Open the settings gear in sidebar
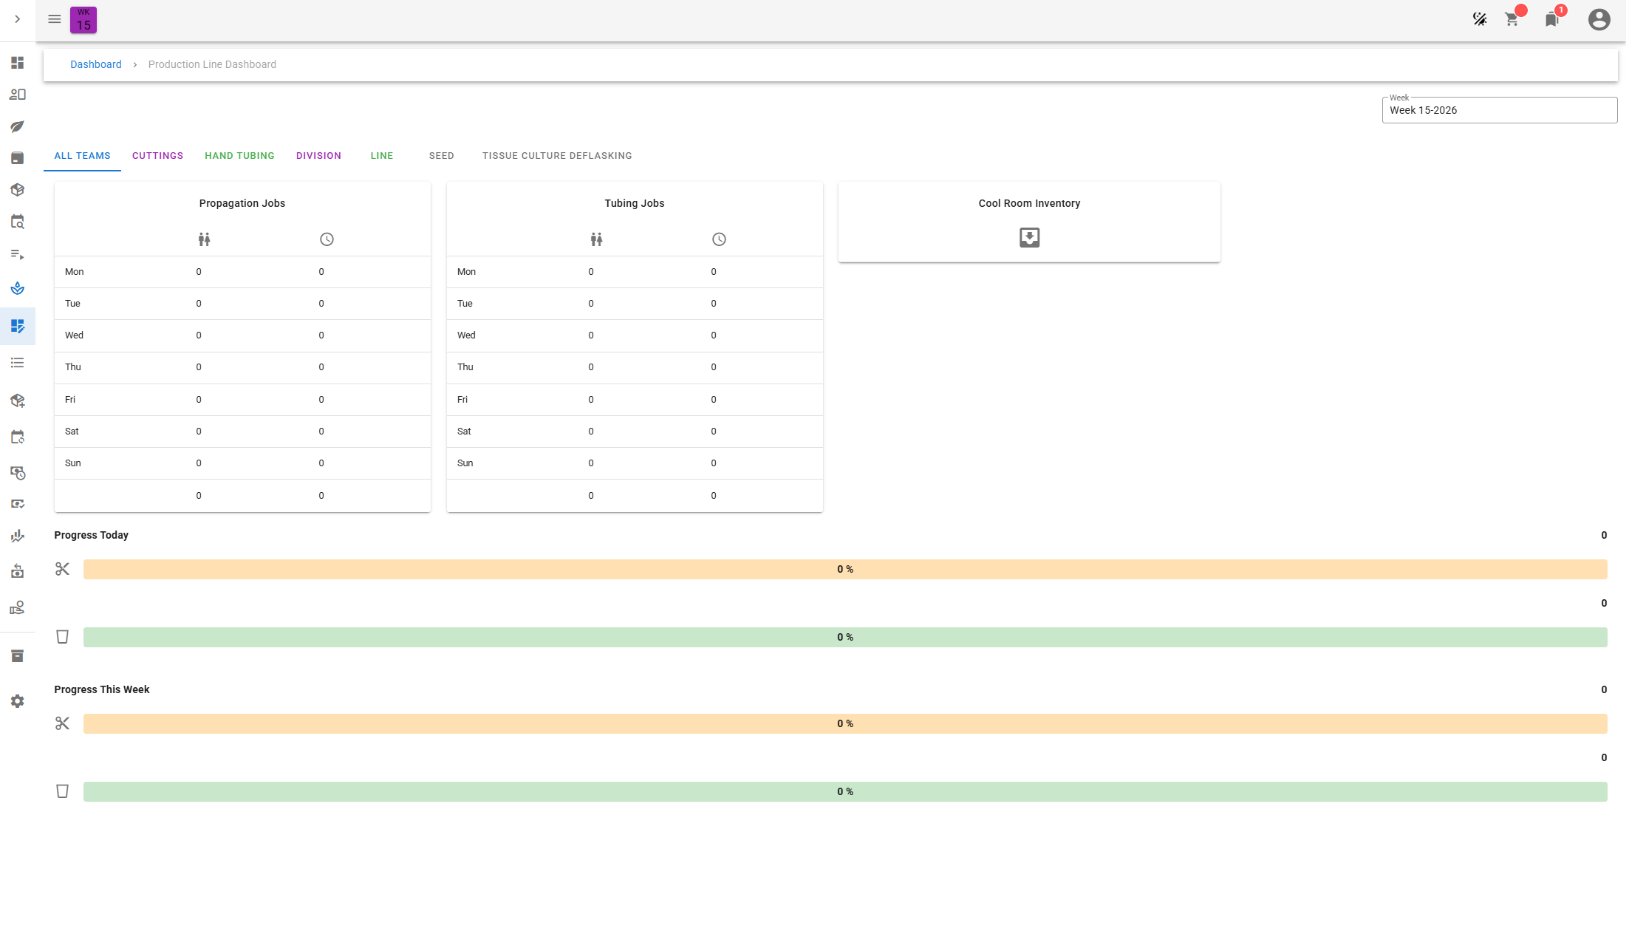This screenshot has width=1629, height=934. coord(18,701)
